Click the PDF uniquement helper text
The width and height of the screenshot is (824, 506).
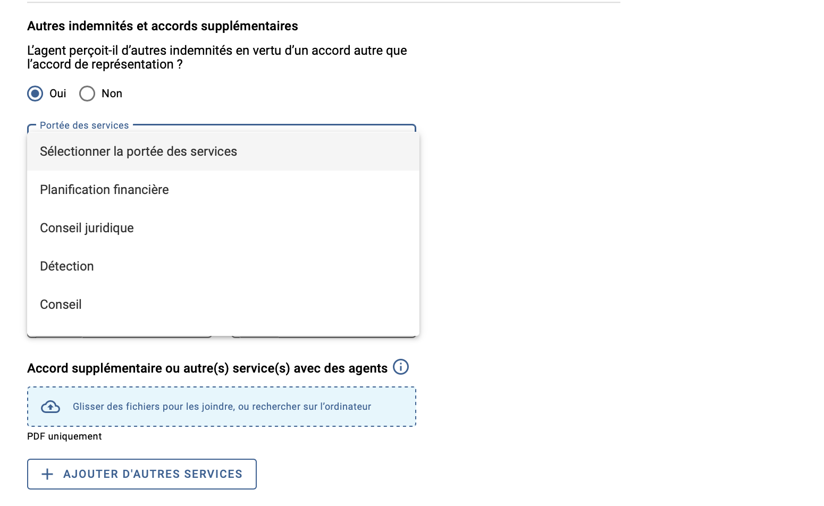[64, 436]
